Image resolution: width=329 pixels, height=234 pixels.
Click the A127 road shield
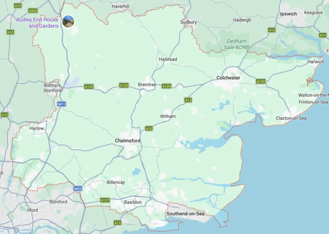105,200
